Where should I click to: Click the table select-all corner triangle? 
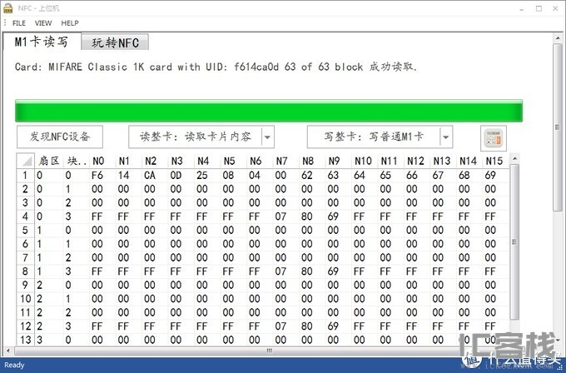(25, 161)
